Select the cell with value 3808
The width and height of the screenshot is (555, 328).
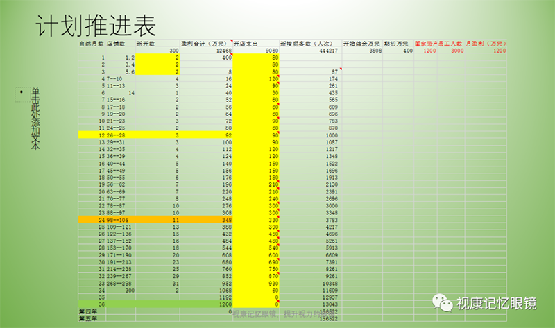pos(375,51)
